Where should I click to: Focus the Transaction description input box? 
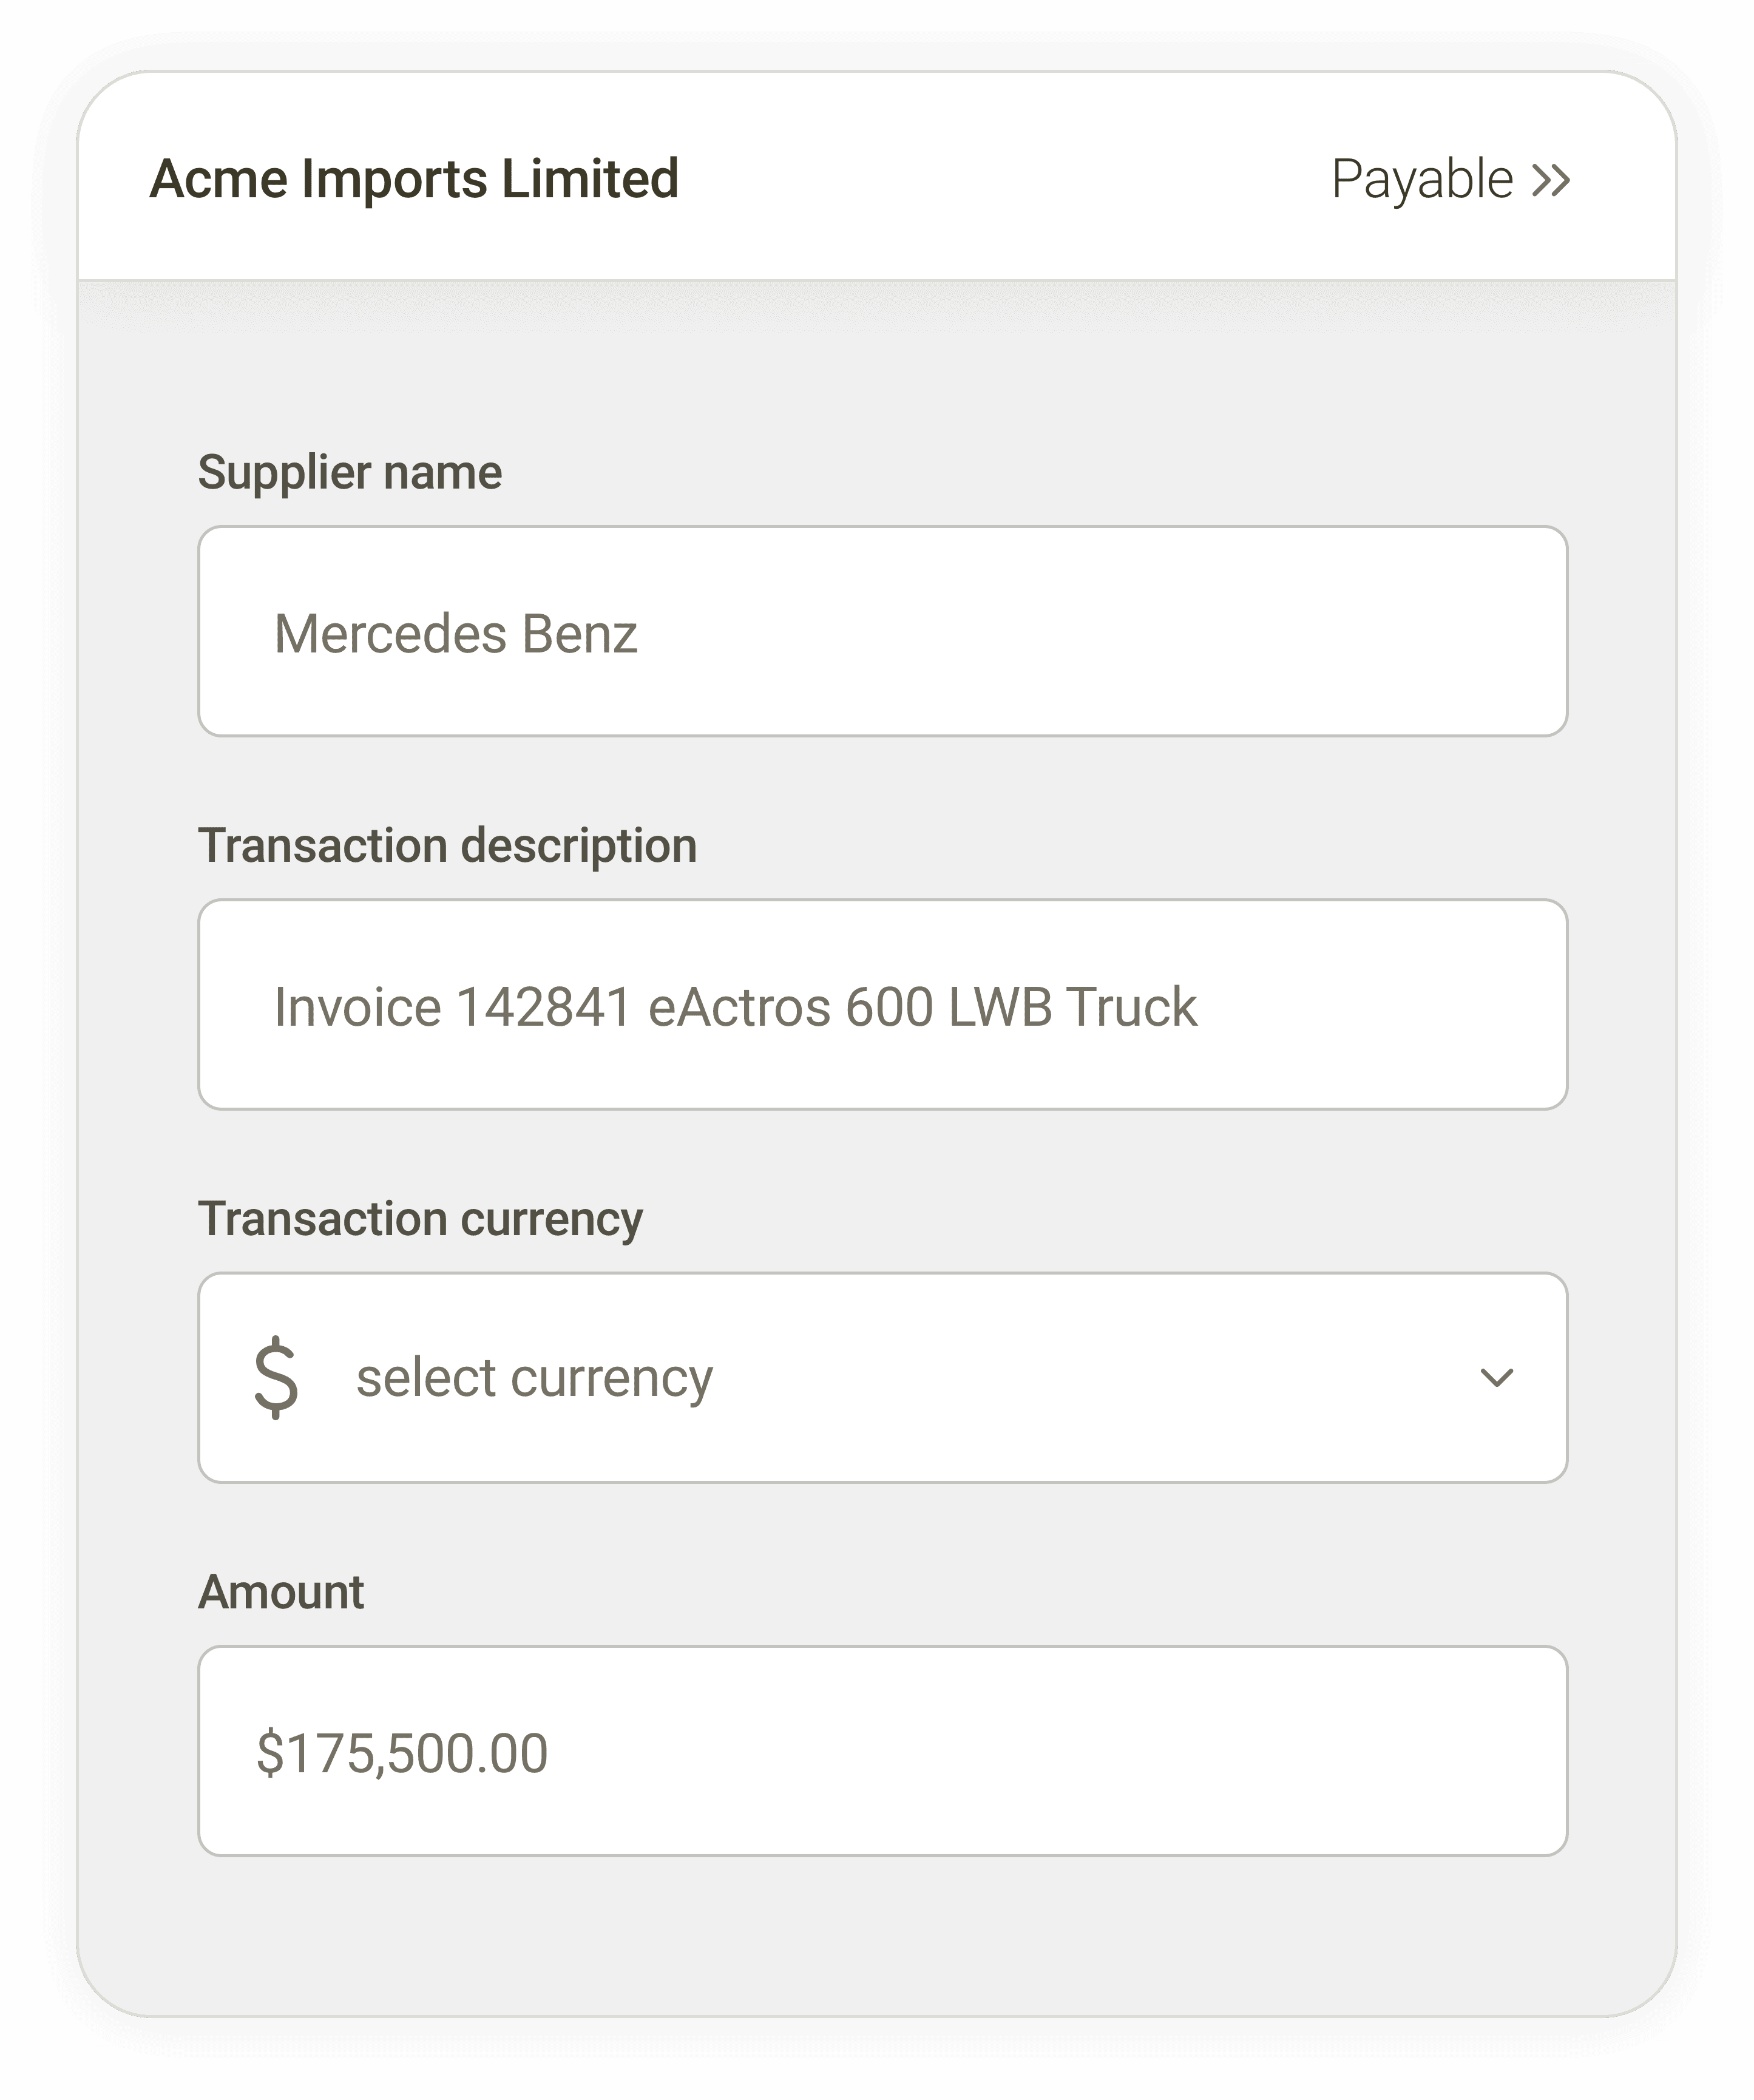point(882,1004)
